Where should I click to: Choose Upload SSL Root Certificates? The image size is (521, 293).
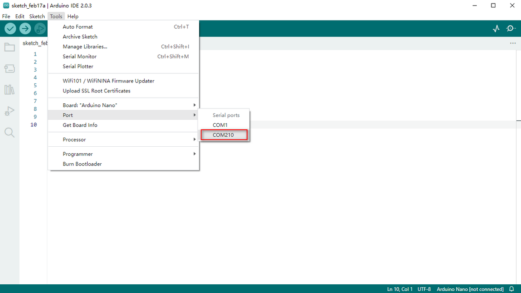point(124,91)
